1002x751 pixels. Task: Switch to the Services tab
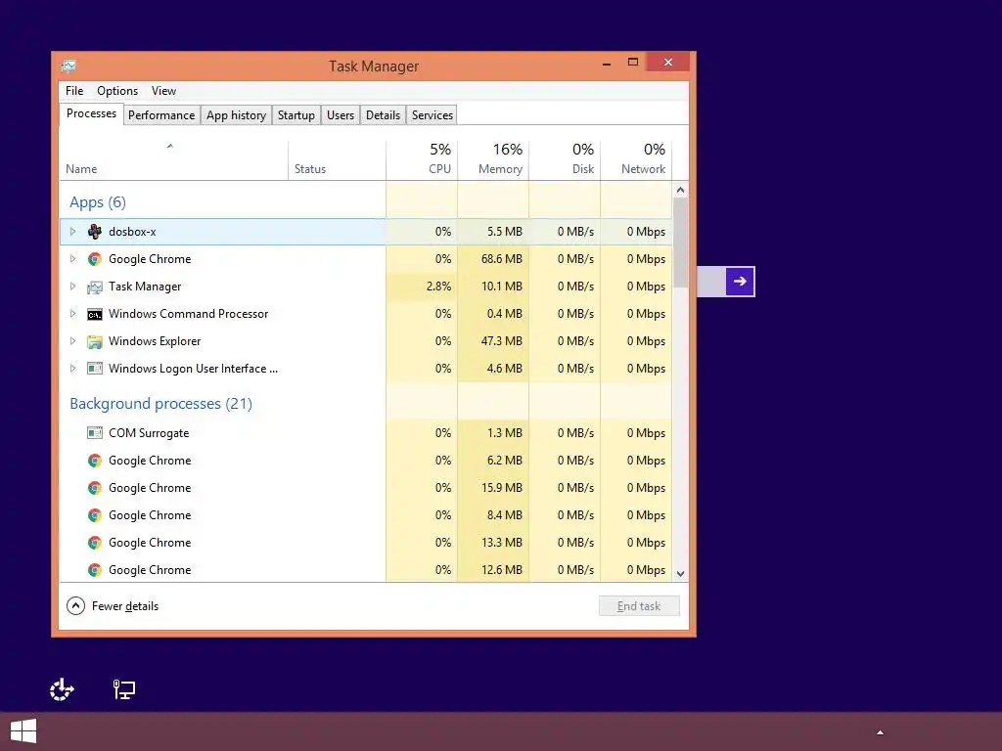432,115
